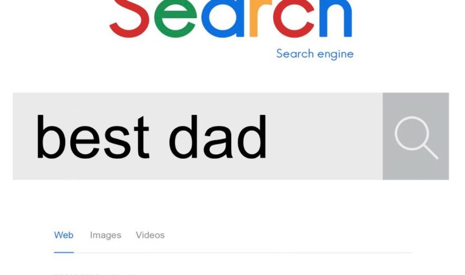Click the "Search engine" tagline text
The height and width of the screenshot is (275, 465).
click(315, 54)
